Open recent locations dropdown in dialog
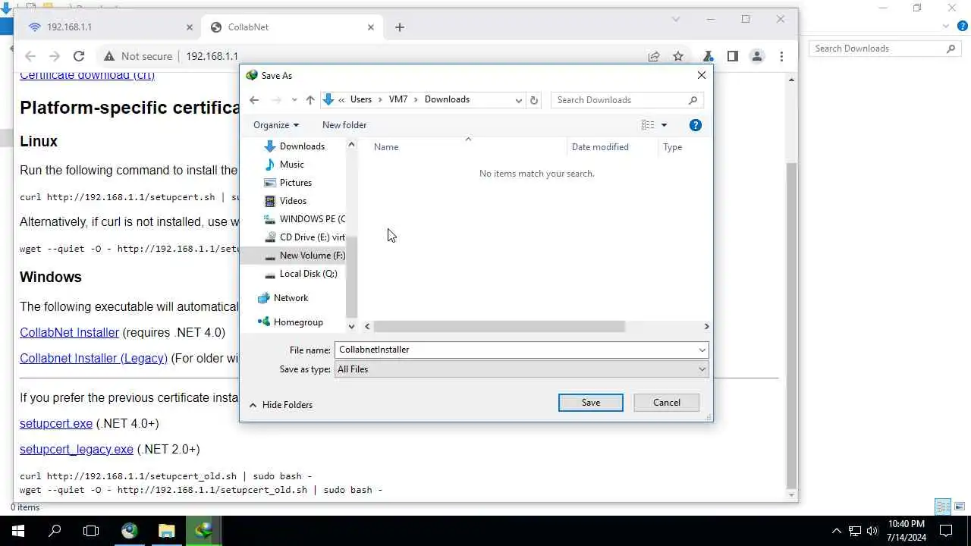Image resolution: width=971 pixels, height=546 pixels. coord(294,100)
